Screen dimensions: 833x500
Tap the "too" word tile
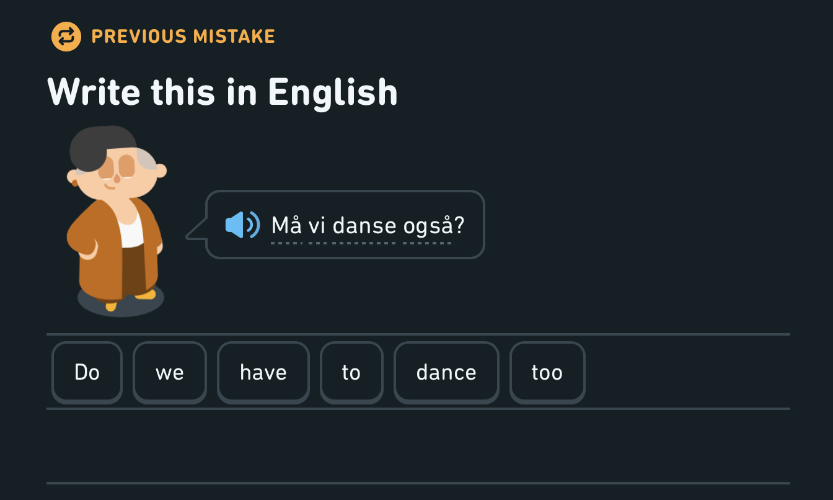pyautogui.click(x=547, y=372)
